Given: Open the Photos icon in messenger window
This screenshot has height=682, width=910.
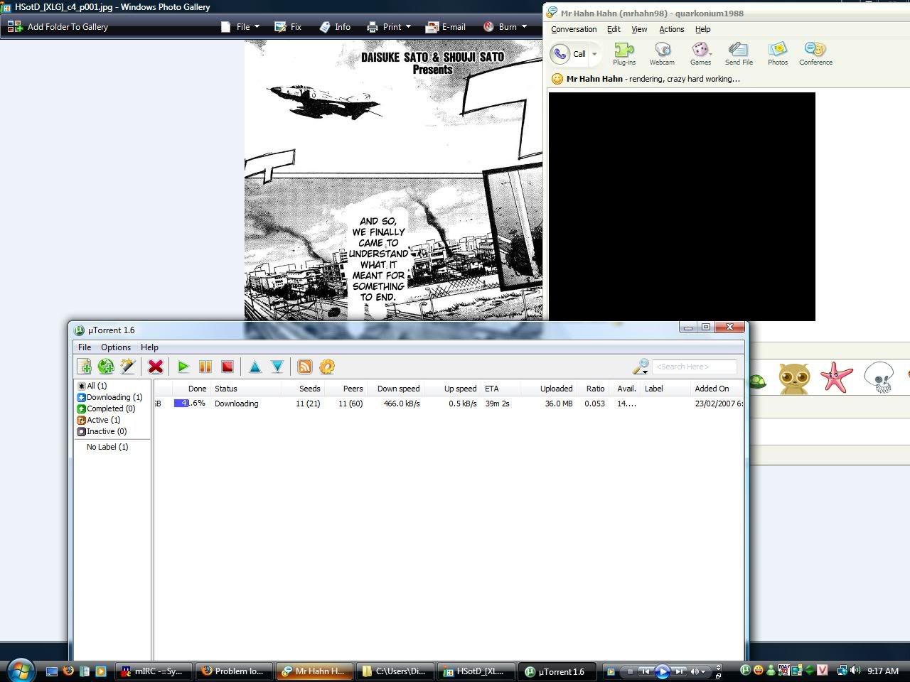Looking at the screenshot, I should 778,53.
